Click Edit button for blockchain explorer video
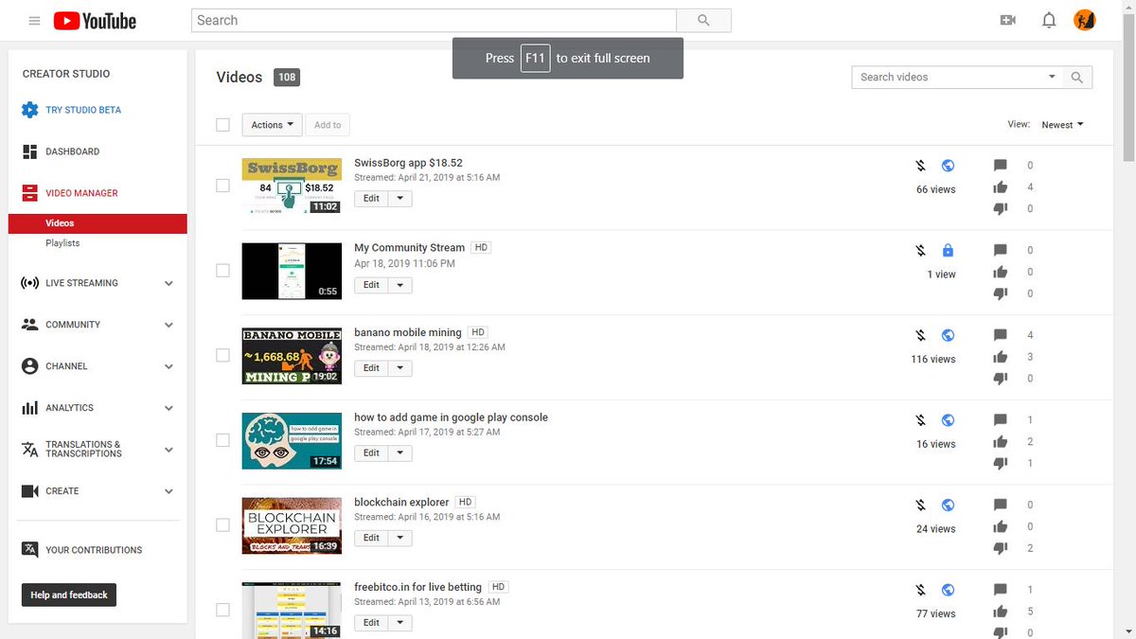1136x639 pixels. (x=371, y=538)
